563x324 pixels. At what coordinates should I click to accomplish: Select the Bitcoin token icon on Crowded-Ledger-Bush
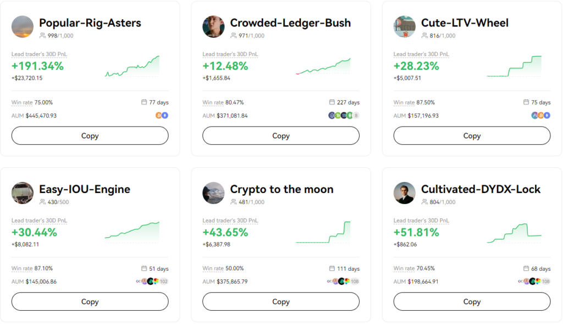[x=337, y=116]
